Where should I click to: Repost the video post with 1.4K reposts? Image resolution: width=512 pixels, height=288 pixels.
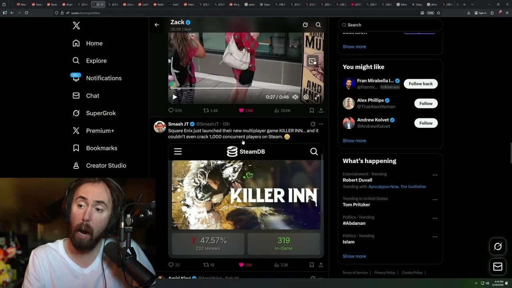click(211, 110)
